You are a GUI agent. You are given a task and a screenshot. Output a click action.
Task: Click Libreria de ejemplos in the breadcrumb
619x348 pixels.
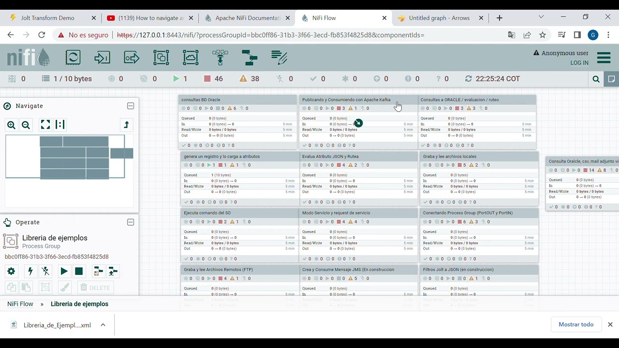79,304
